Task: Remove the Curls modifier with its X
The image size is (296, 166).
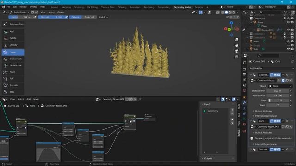Action: [x=287, y=121]
